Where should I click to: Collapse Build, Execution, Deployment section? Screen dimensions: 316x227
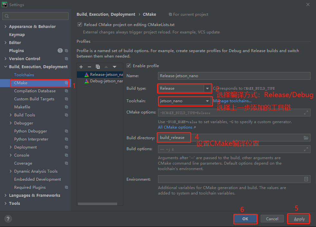pos(5,67)
